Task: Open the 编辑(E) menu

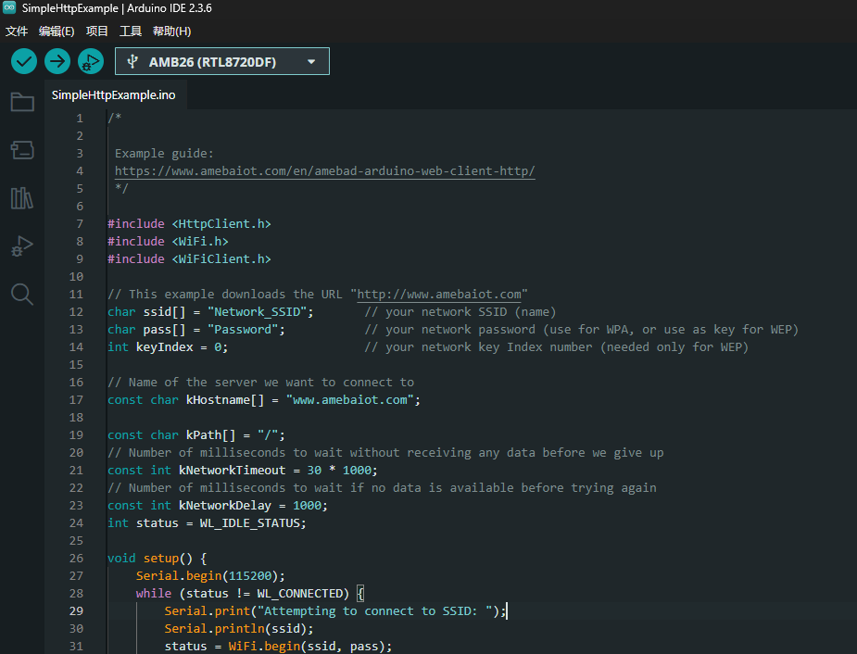Action: pos(57,31)
